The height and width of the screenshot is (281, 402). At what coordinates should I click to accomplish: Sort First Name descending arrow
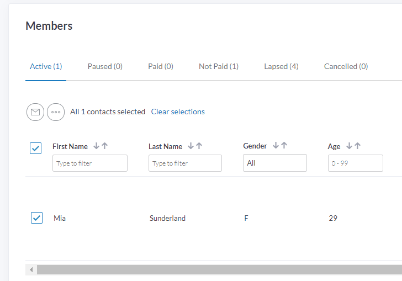click(96, 146)
